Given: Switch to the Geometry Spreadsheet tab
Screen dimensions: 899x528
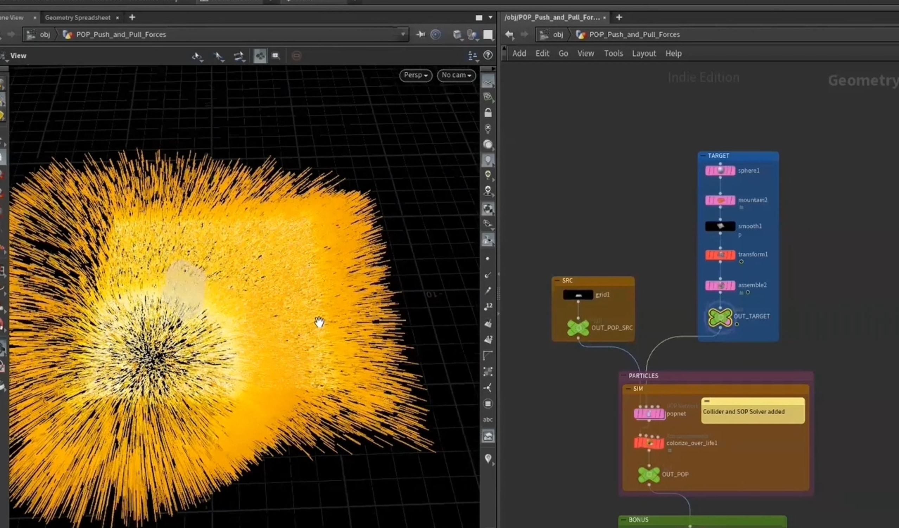Looking at the screenshot, I should (78, 18).
